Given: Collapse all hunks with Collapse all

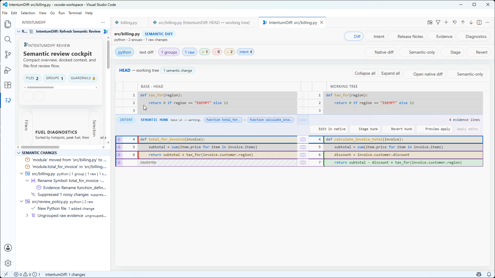Looking at the screenshot, I should 365,73.
